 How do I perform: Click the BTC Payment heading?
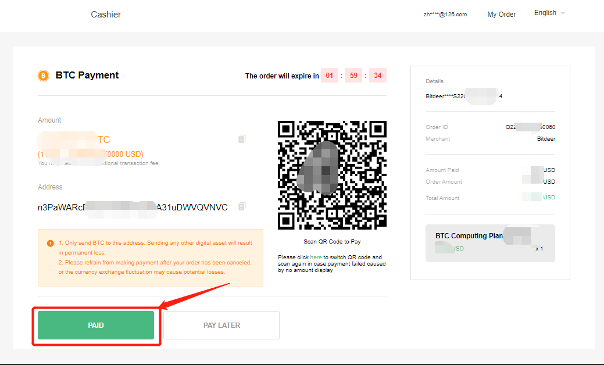pyautogui.click(x=87, y=75)
